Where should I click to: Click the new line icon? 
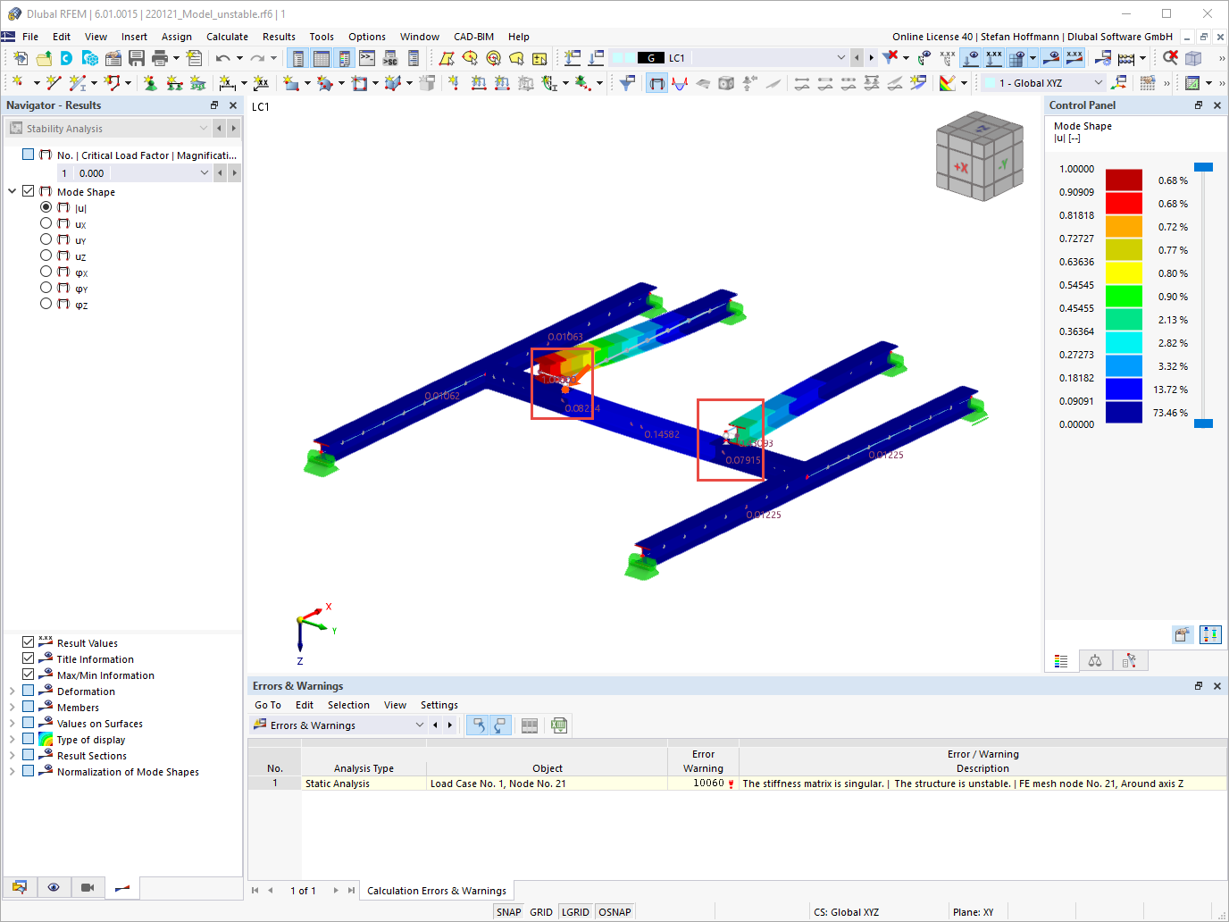click(x=54, y=83)
